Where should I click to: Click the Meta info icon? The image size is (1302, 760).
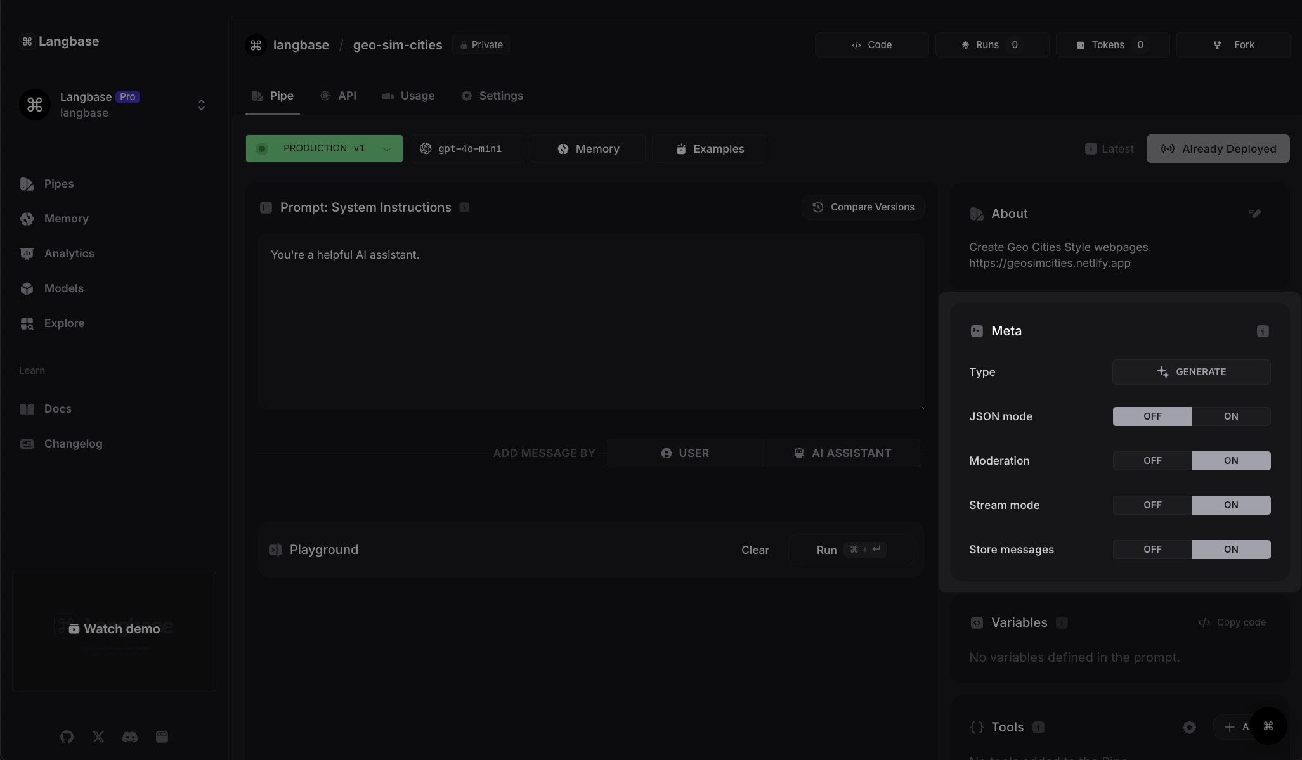click(1262, 331)
